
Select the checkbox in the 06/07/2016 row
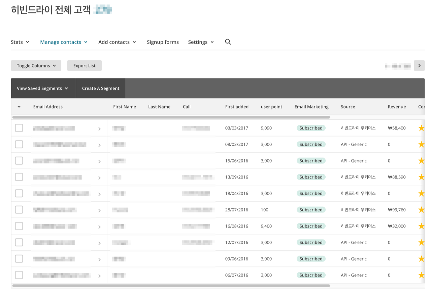(x=19, y=275)
